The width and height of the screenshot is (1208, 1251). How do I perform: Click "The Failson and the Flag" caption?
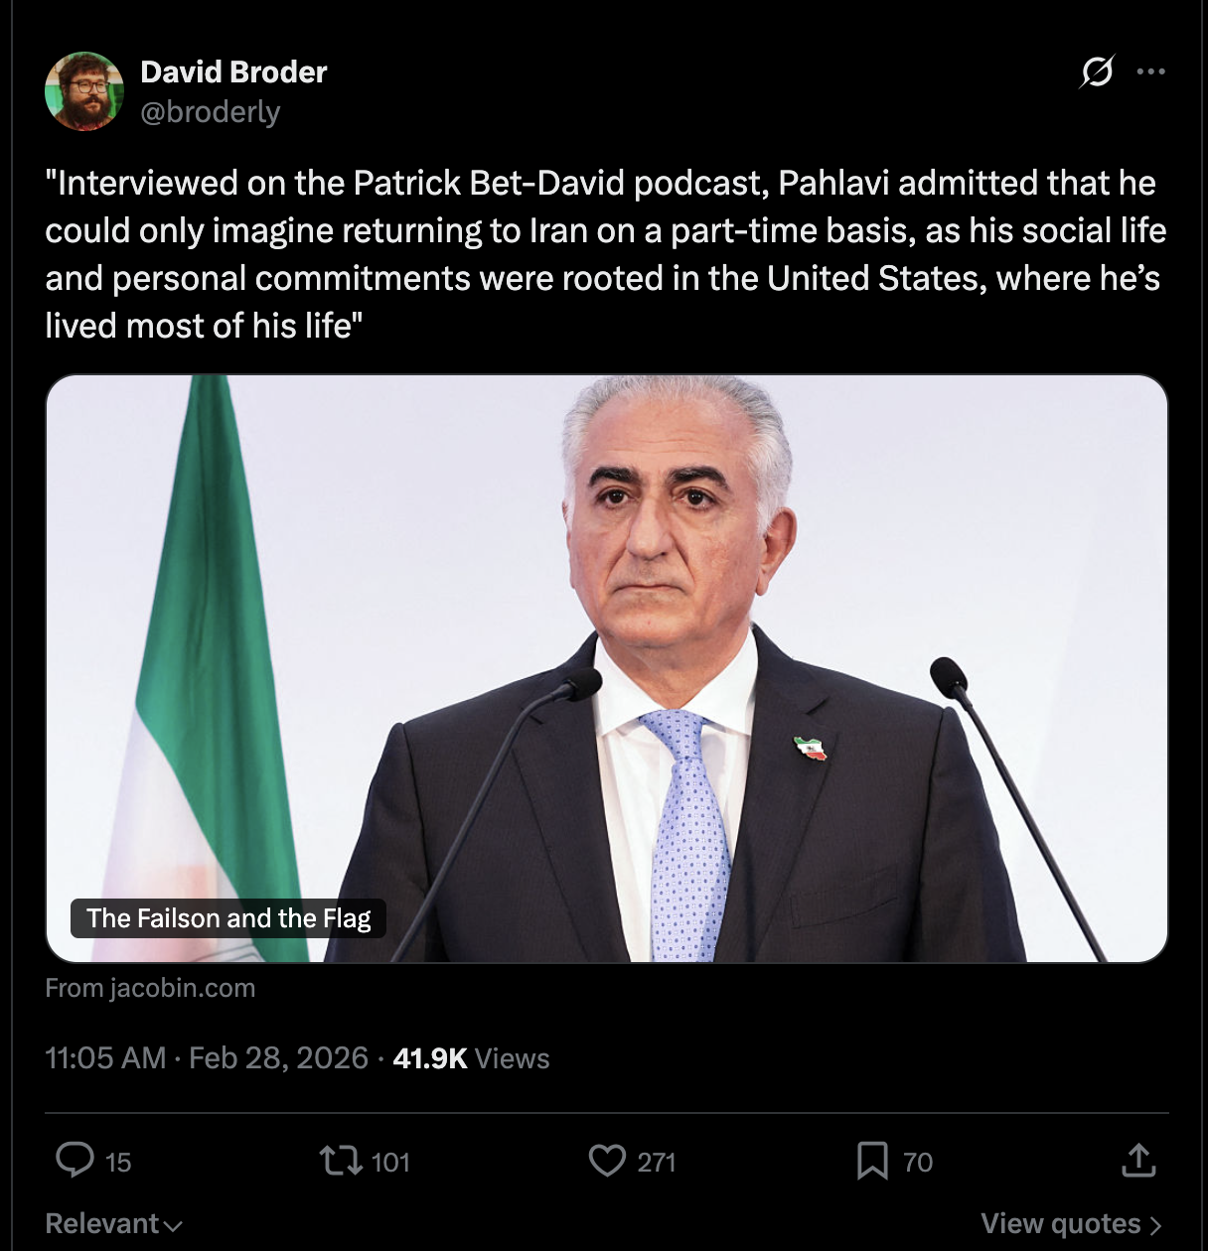[x=228, y=918]
